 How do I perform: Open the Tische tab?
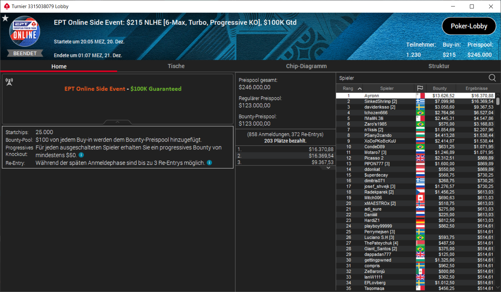[176, 66]
